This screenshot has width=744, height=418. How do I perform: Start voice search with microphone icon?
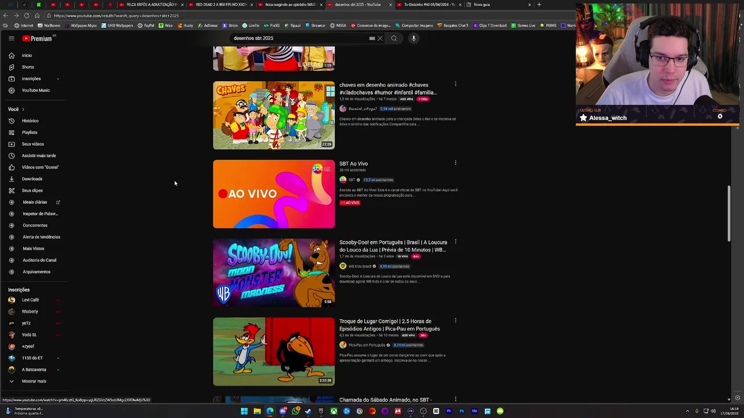[414, 38]
